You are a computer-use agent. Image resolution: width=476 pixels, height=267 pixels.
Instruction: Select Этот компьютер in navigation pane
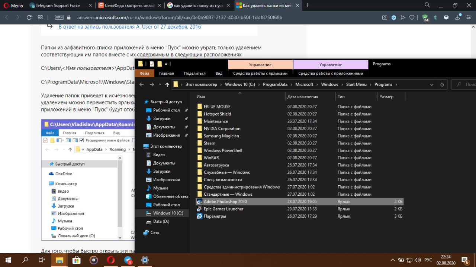pyautogui.click(x=166, y=146)
